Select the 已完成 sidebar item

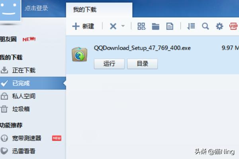pos(33,83)
